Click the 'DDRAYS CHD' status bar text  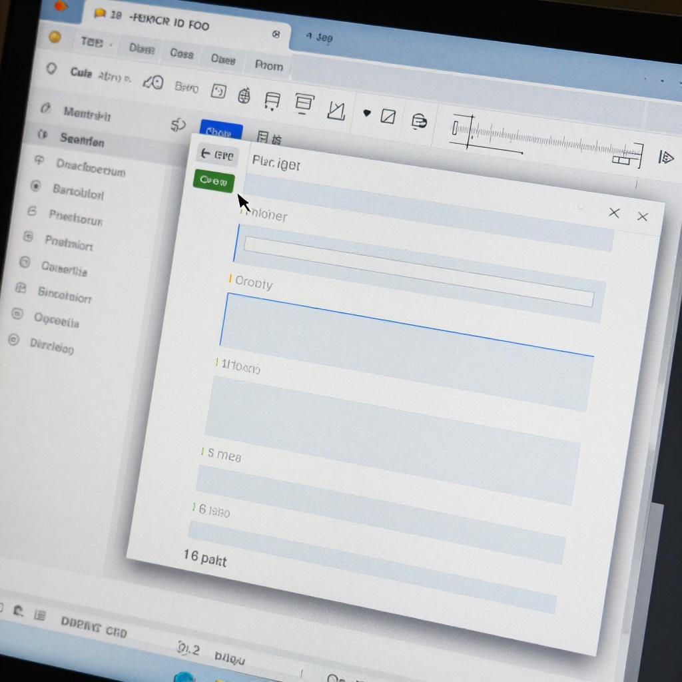94,627
